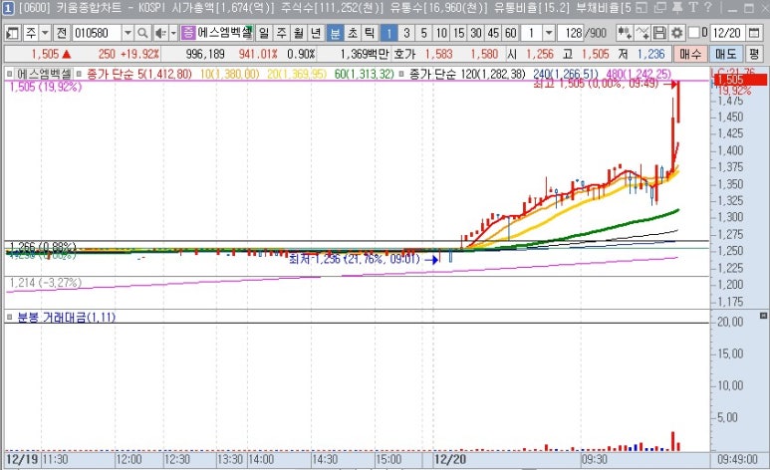The image size is (770, 470).
Task: Click the 최고 1,505 high price annotation
Action: 596,84
